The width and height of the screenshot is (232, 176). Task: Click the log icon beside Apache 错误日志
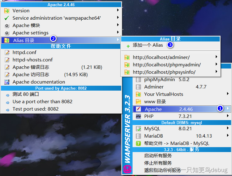[x=7, y=67]
